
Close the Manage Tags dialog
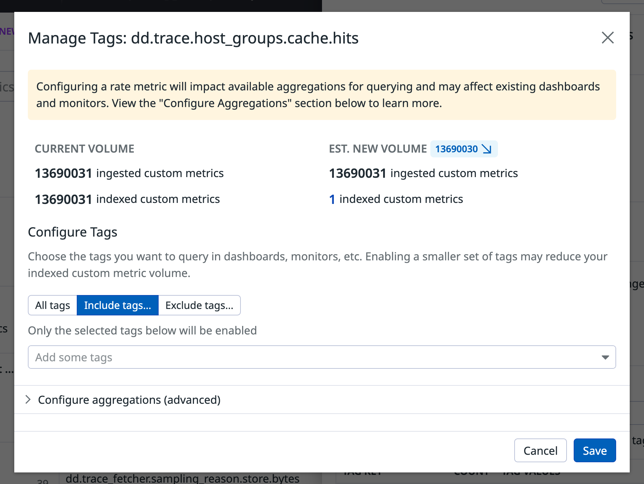[608, 38]
